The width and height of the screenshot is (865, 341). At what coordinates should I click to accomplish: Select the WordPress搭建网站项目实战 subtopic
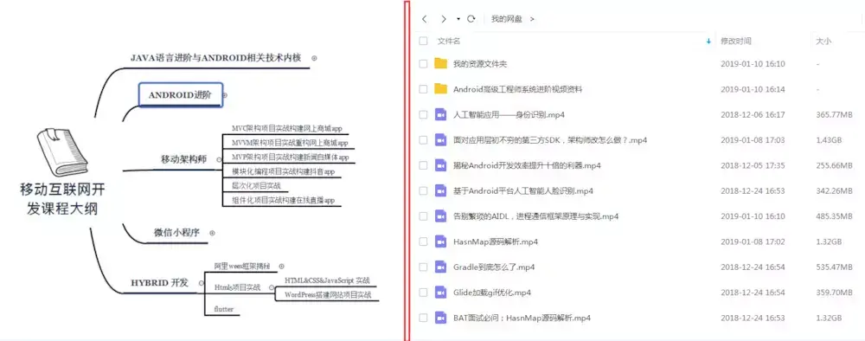[328, 295]
